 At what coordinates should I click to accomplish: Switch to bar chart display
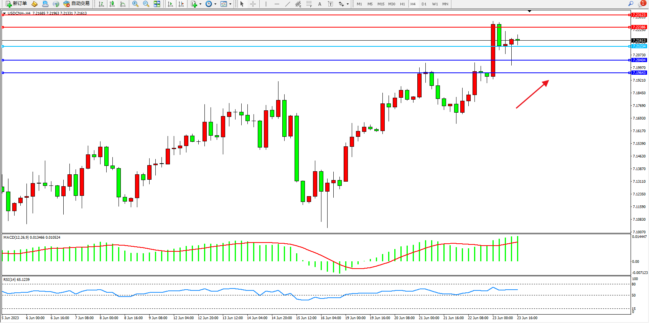pos(101,4)
